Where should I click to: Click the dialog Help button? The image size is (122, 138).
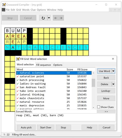point(89,127)
